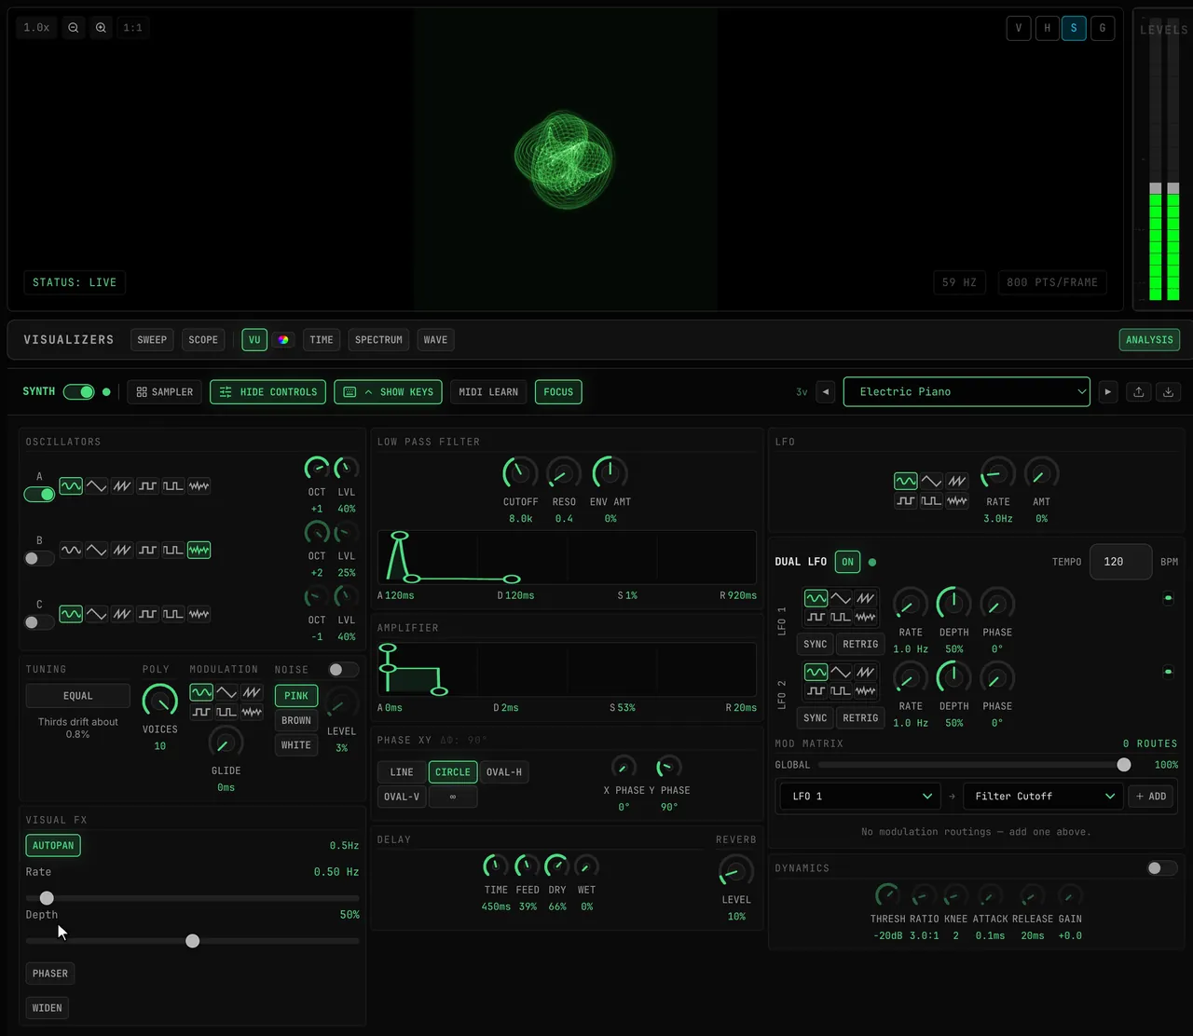Screen dimensions: 1193x1036
Task: Turn on the Noise toggle
Action: tap(344, 670)
